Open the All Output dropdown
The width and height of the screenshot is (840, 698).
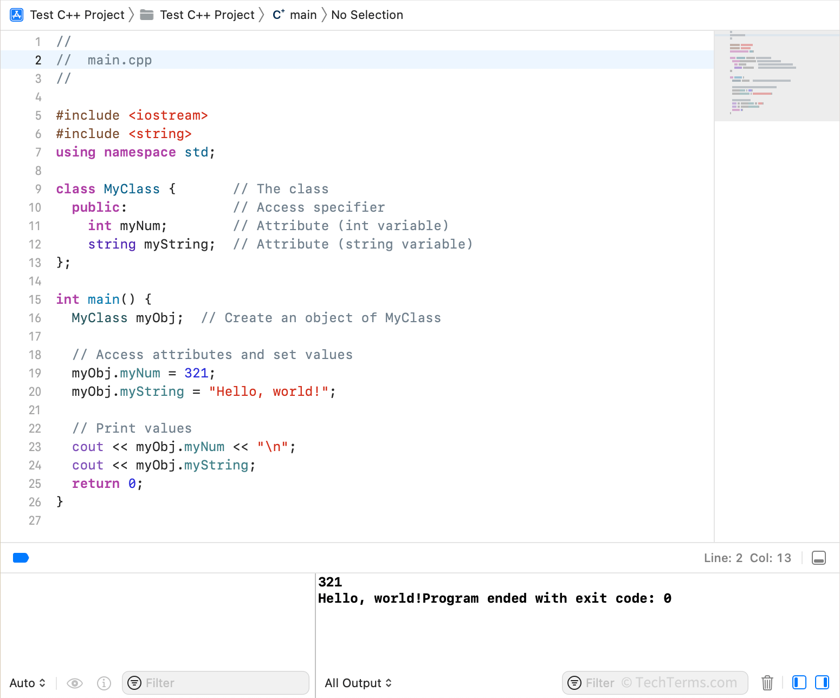click(358, 683)
